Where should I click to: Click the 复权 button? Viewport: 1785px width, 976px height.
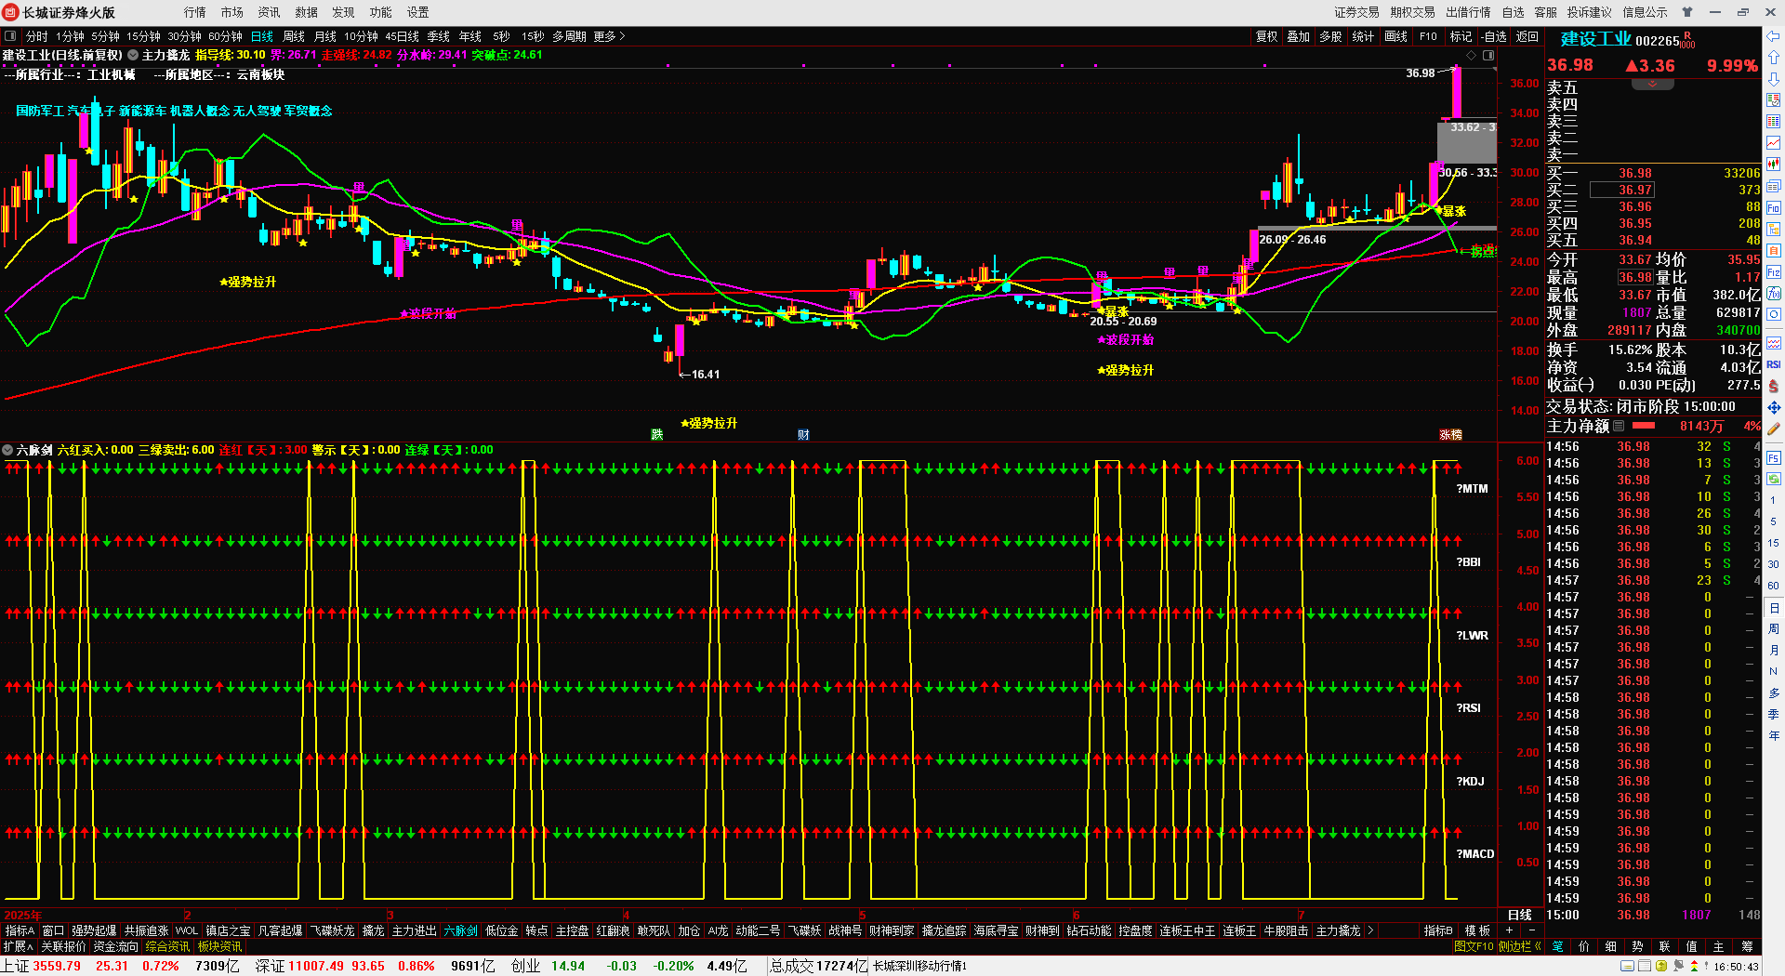[x=1267, y=36]
